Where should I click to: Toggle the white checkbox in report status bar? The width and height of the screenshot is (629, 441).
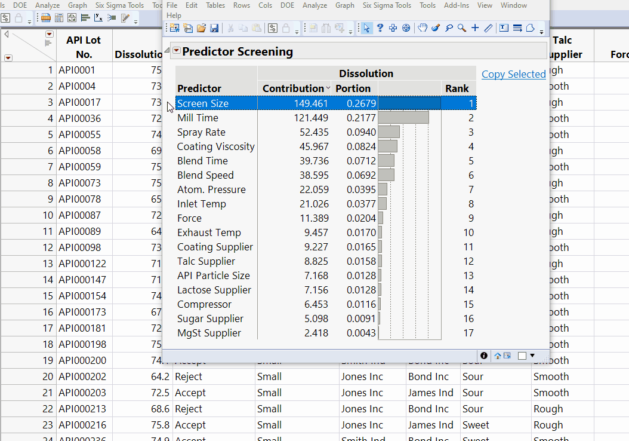click(522, 356)
